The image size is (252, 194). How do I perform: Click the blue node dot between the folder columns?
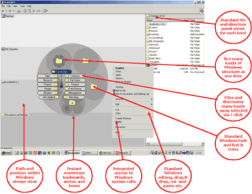click(61, 86)
